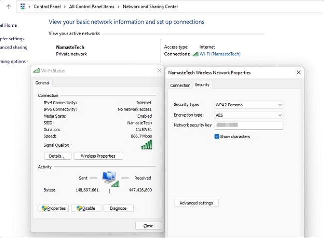Click the Control Panel icon in address bar
The image size is (324, 238).
(23, 7)
